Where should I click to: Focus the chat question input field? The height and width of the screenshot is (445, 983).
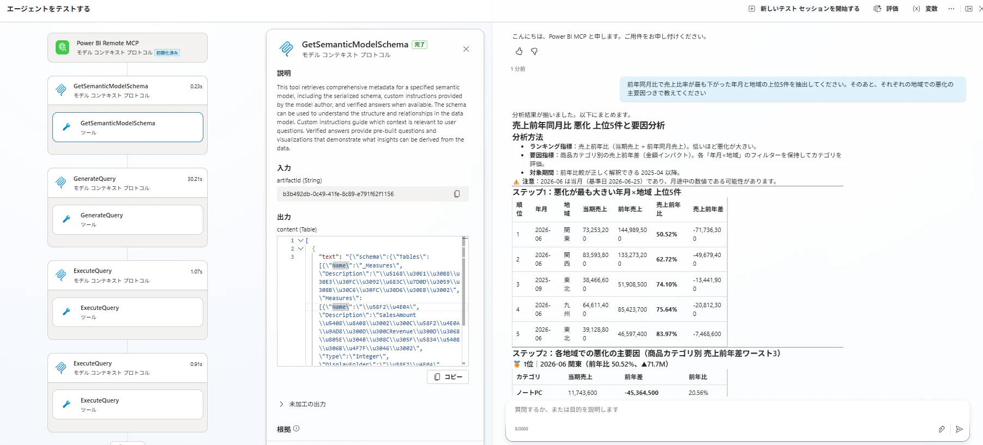point(737,410)
